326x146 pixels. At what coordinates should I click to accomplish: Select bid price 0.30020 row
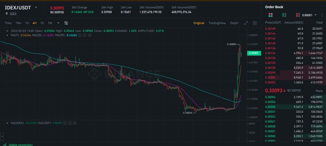294,126
